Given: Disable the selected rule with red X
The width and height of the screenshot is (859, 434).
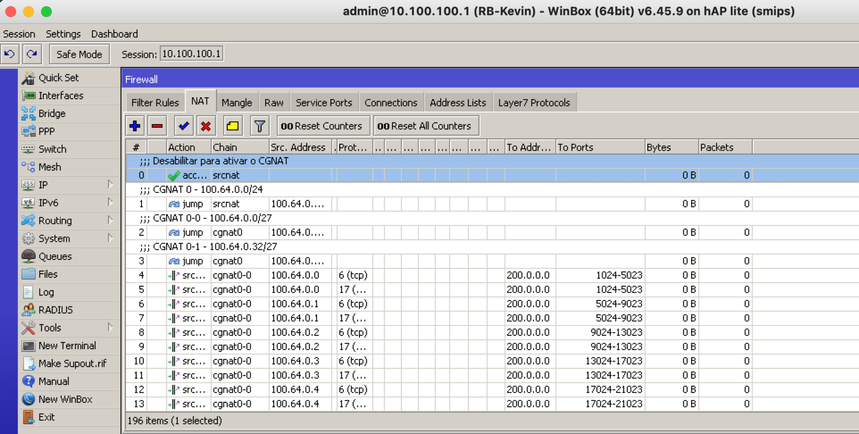Looking at the screenshot, I should [x=205, y=125].
